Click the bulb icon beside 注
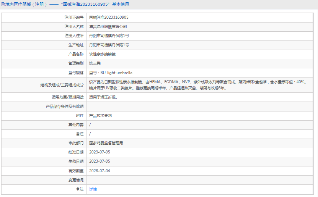The width and height of the screenshot is (318, 197). (x=78, y=189)
